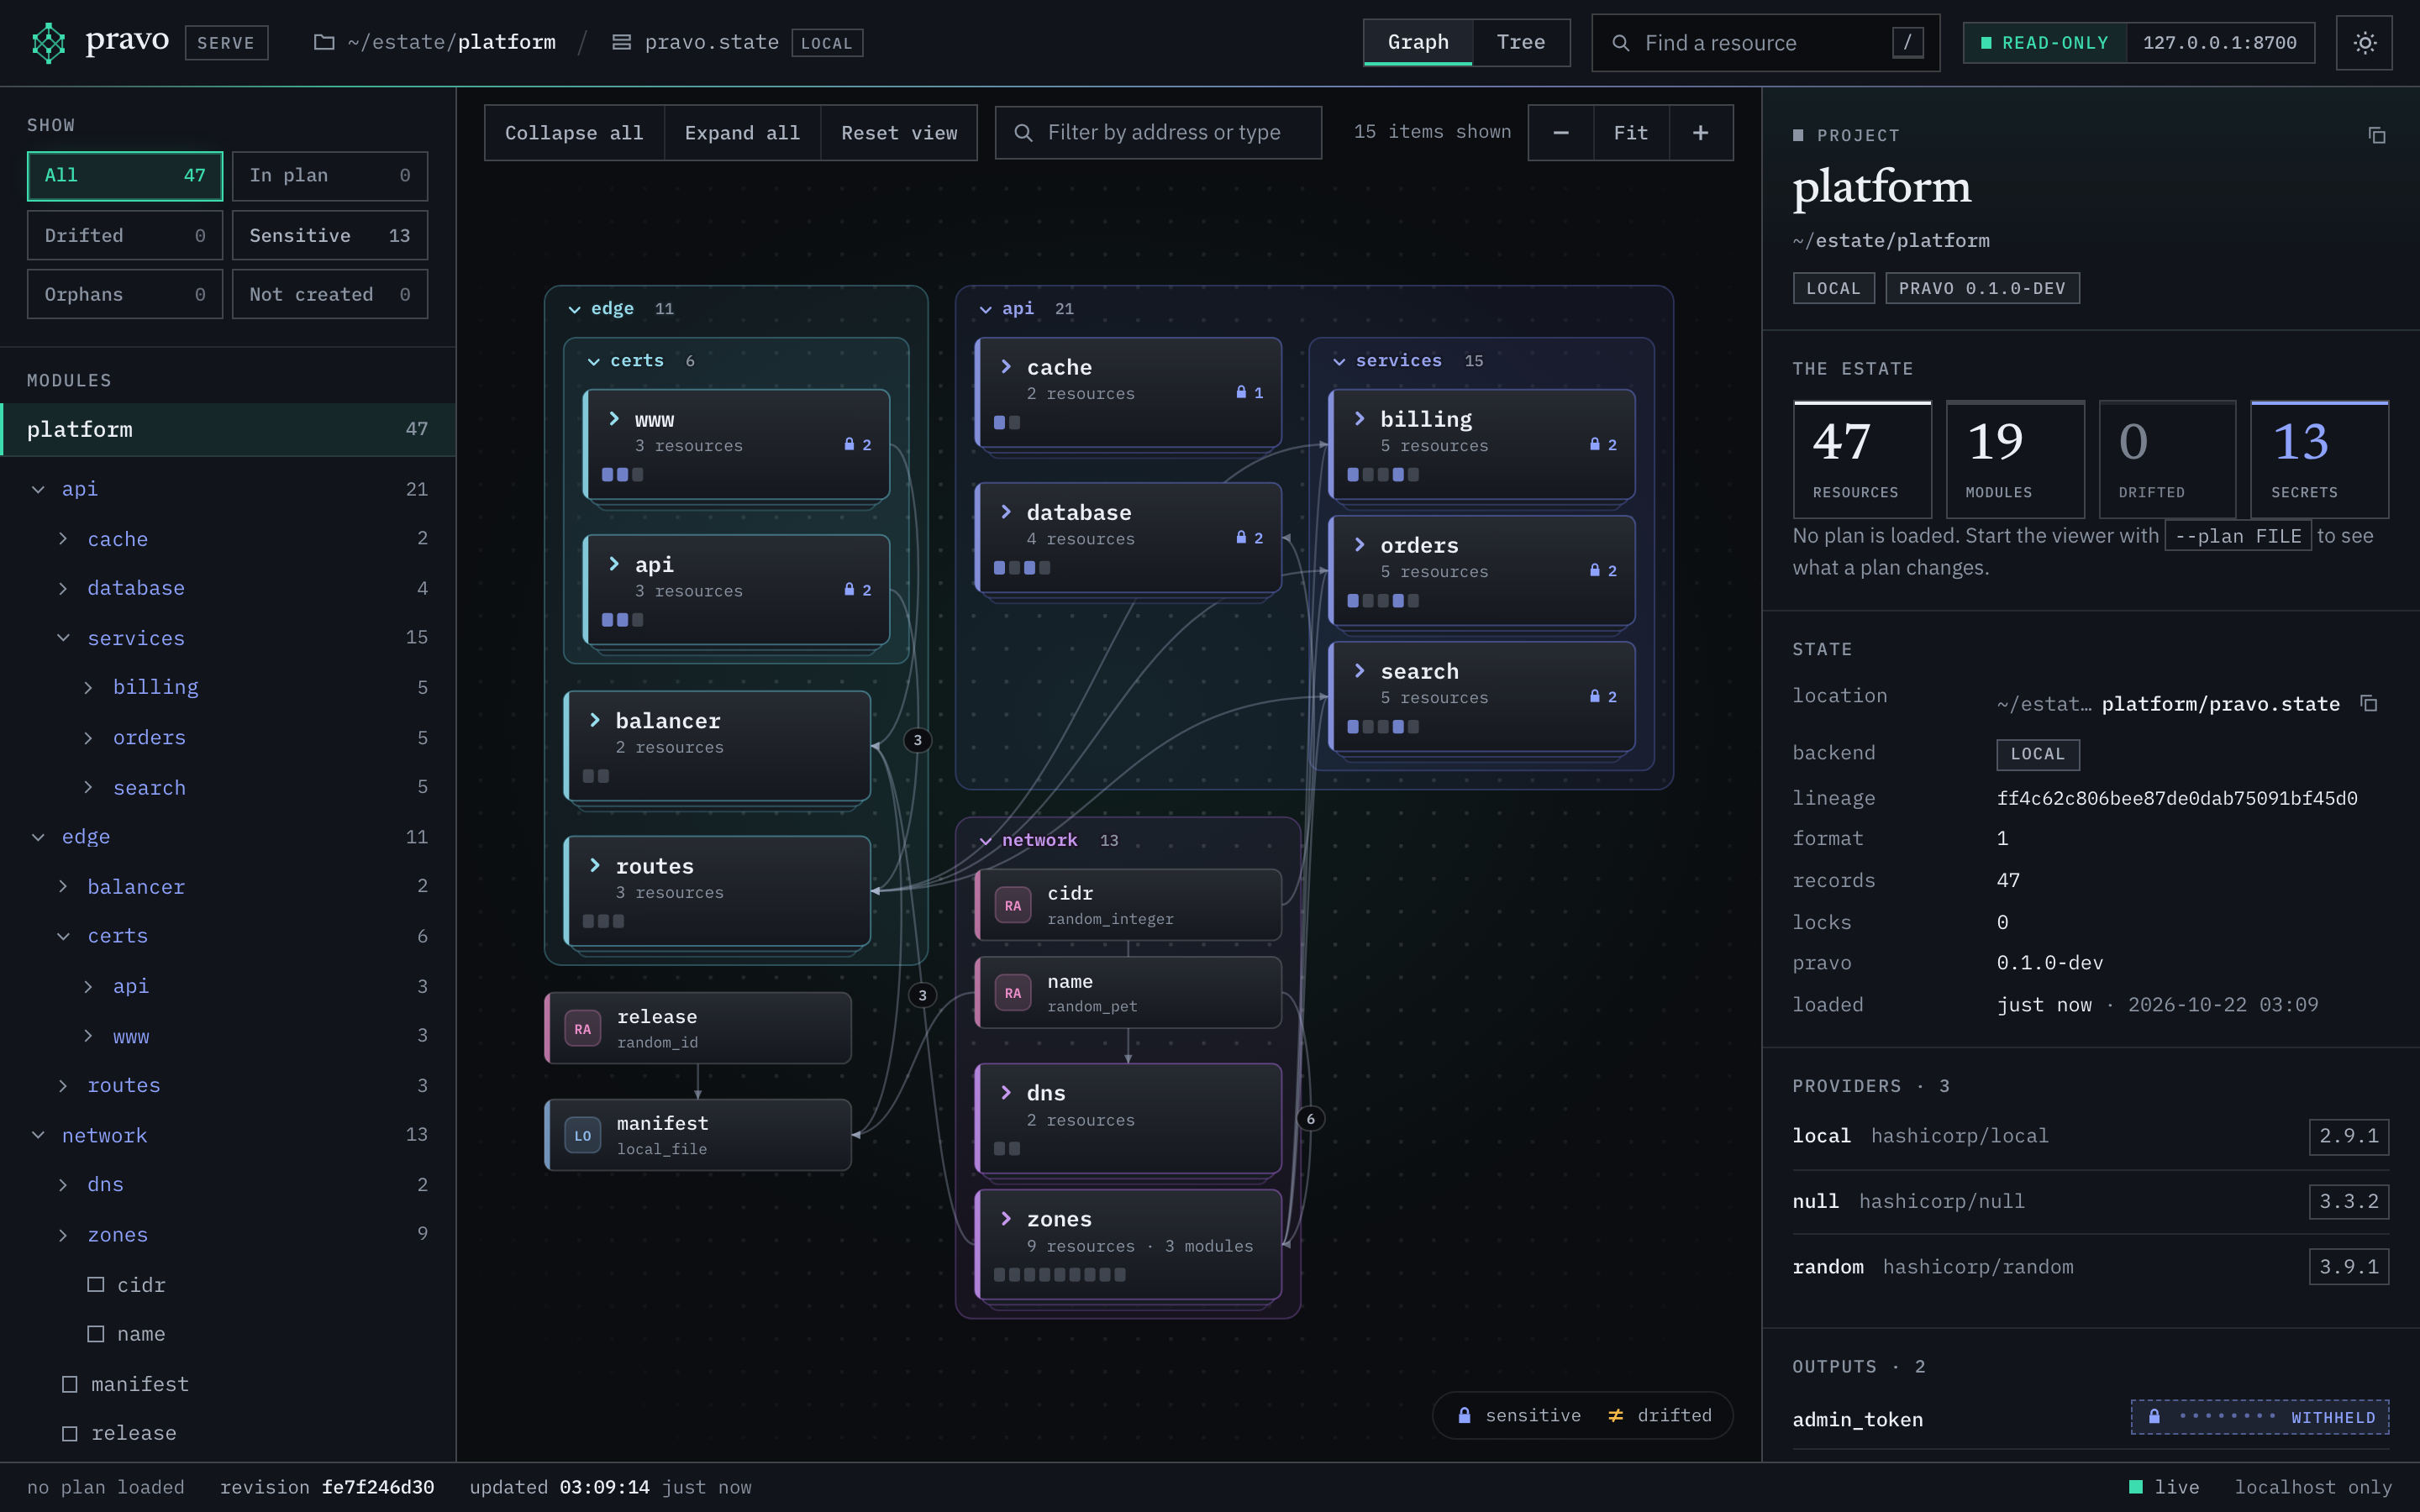The width and height of the screenshot is (2420, 1512).
Task: Switch to the Graph tab
Action: (1417, 42)
